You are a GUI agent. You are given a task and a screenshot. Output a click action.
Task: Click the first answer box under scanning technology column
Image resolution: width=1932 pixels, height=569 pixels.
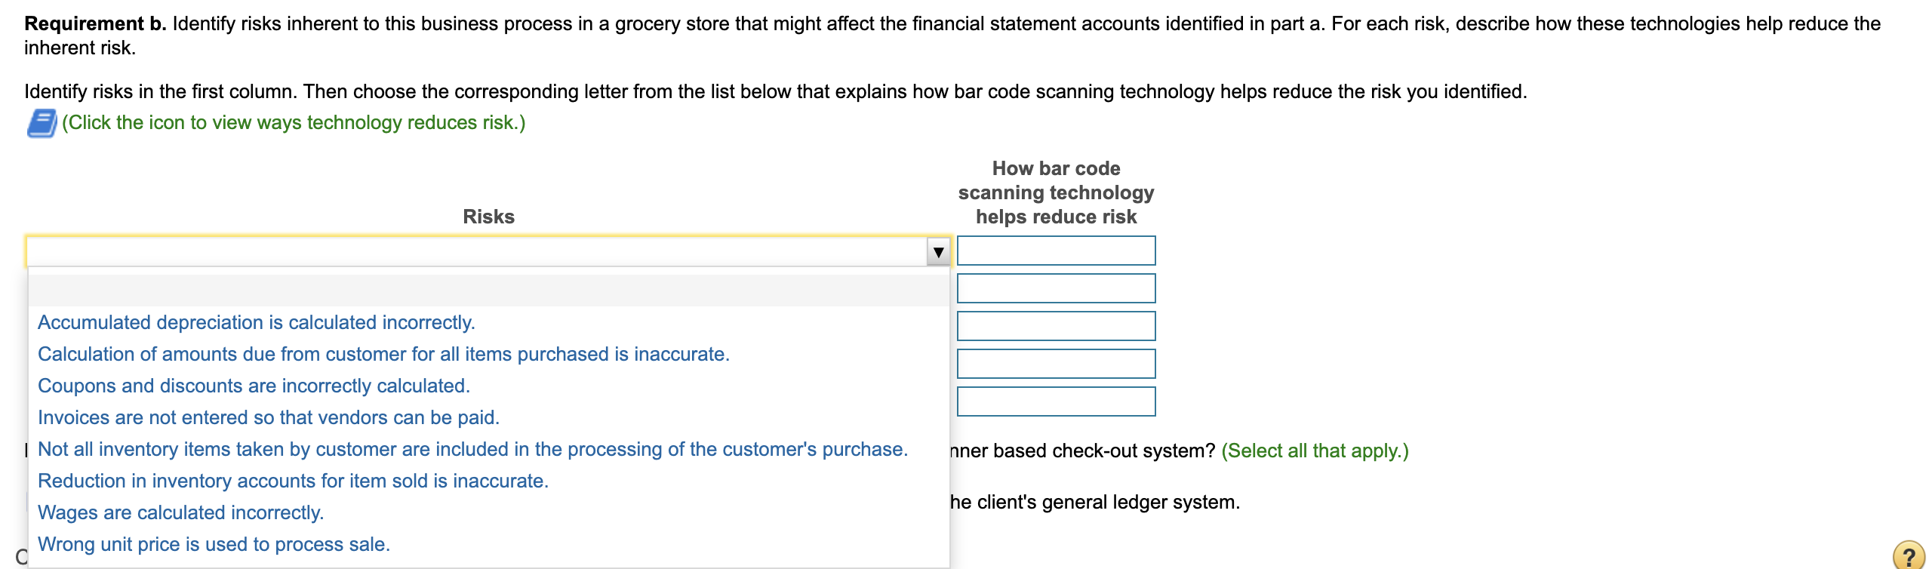click(1056, 250)
